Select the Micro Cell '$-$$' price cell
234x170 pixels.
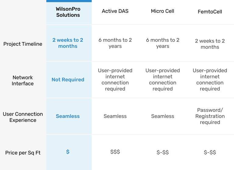click(x=163, y=152)
